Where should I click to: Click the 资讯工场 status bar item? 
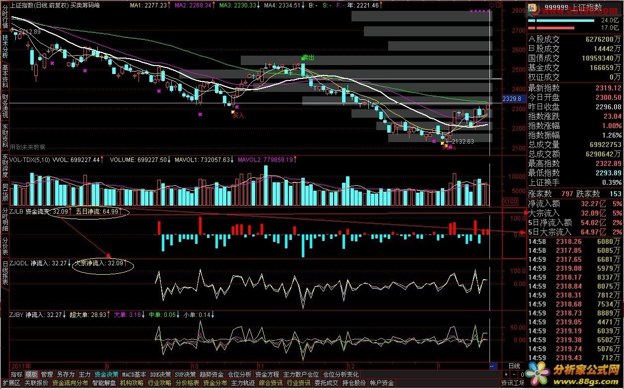point(512,383)
